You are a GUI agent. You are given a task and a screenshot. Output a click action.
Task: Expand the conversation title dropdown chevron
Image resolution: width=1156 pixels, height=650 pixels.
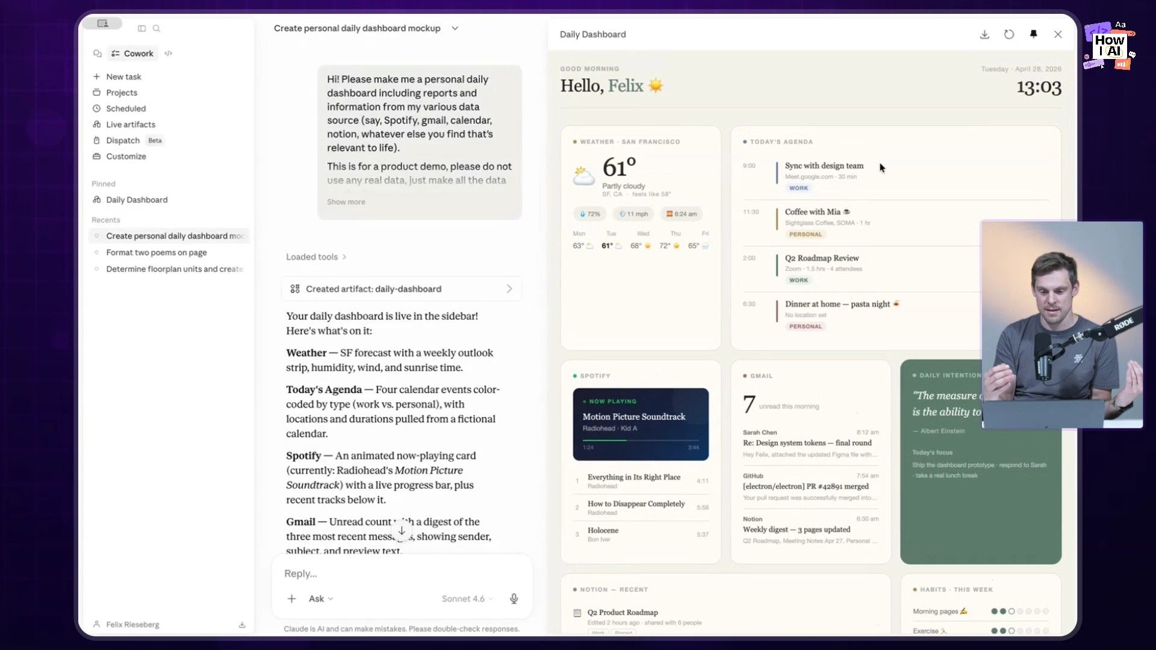click(x=455, y=28)
